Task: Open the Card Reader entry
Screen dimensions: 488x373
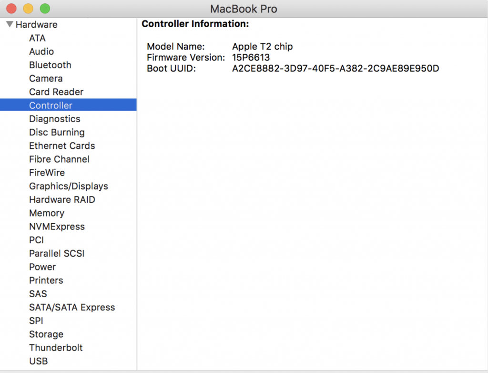Action: coord(56,92)
